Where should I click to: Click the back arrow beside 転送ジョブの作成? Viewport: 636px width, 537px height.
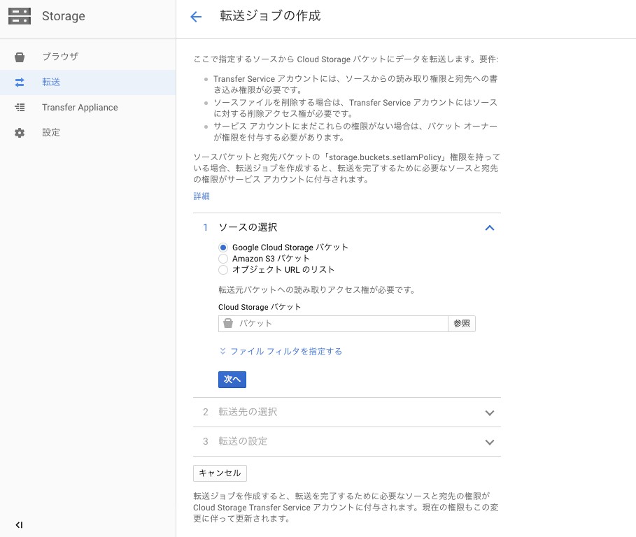[196, 17]
